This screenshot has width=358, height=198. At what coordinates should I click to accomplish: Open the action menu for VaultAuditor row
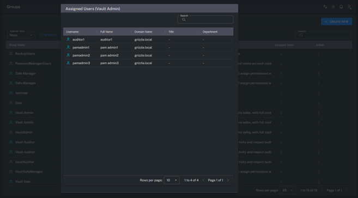(319, 162)
